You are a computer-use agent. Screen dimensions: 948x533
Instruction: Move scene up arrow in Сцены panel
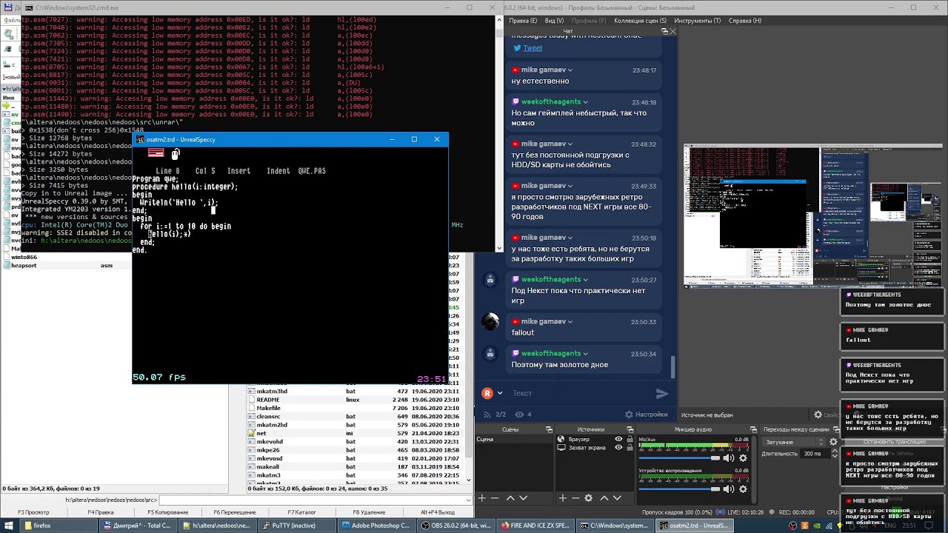pos(510,498)
